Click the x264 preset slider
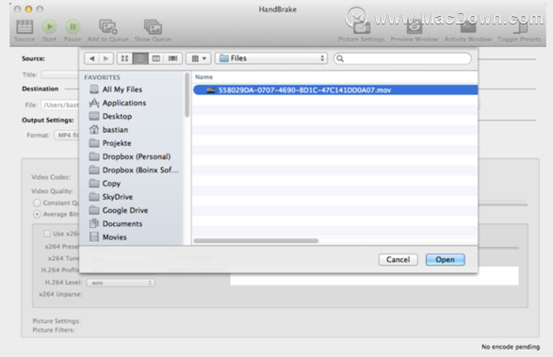Viewport: 553px width, 357px height. click(x=498, y=247)
